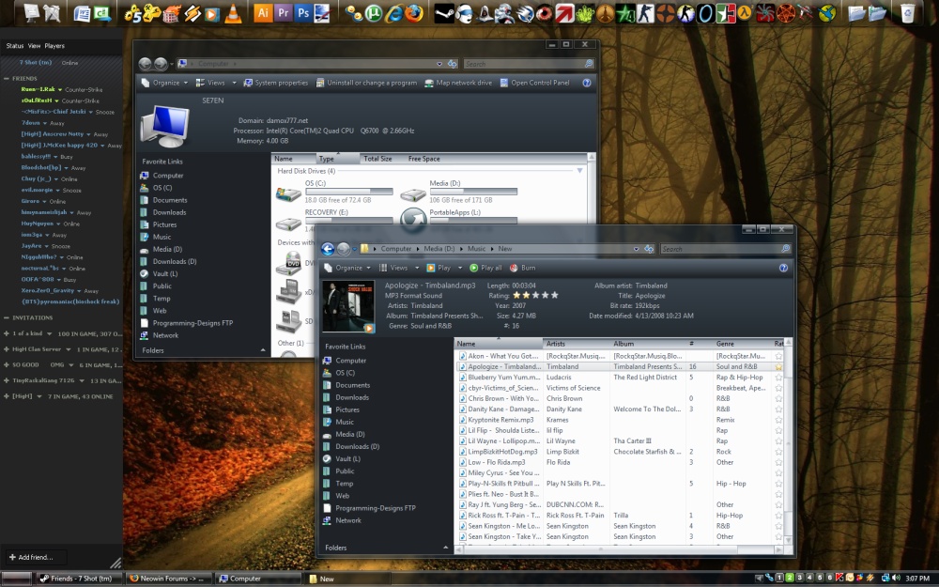
Task: Collapse the FRIENDS group in Steam
Action: tap(7, 78)
